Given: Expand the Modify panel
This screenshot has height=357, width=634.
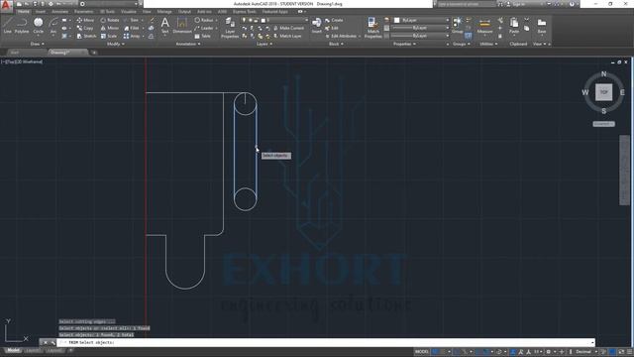Looking at the screenshot, I should point(115,44).
